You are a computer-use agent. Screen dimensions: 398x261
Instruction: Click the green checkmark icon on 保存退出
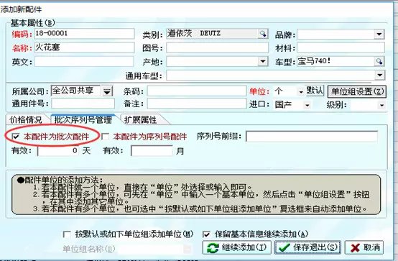(x=284, y=248)
